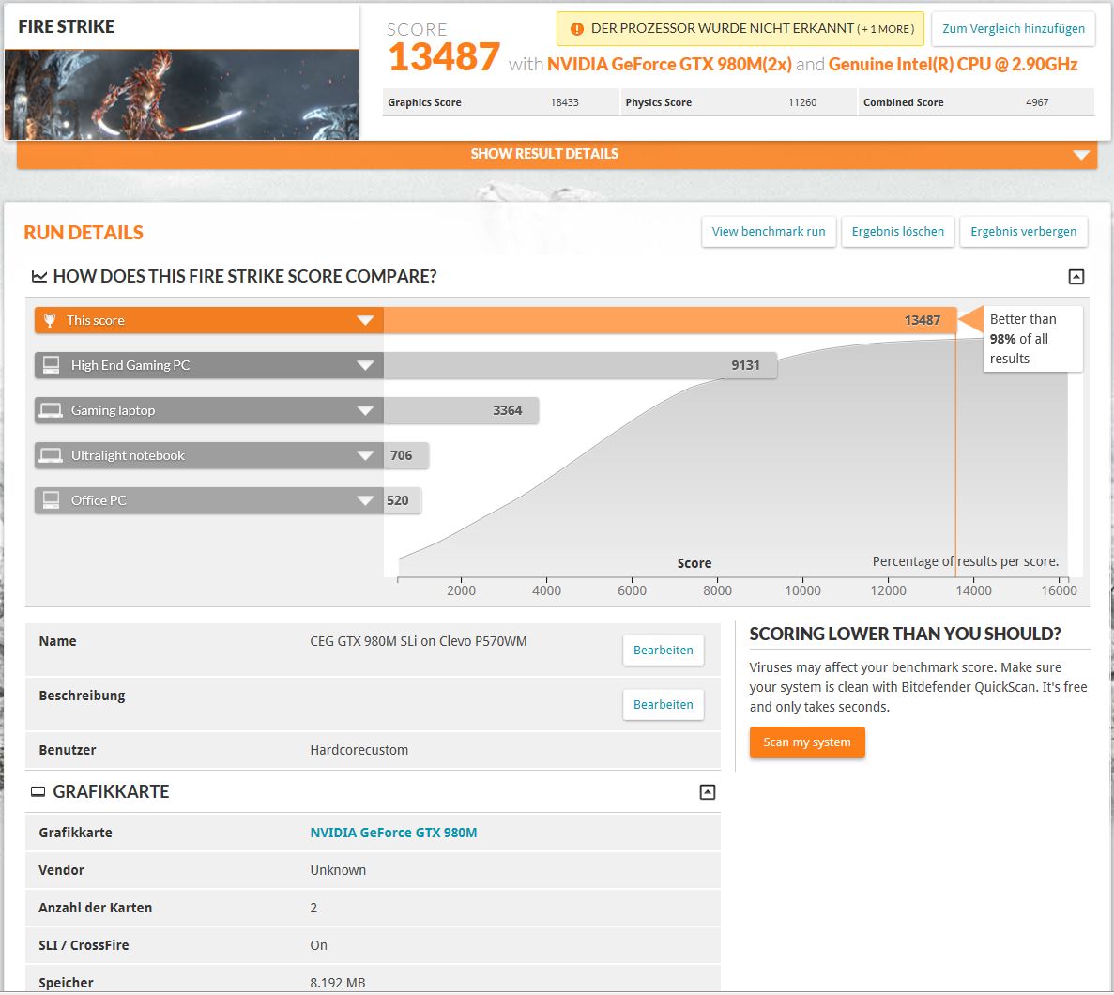Click the desktop icon beside Office PC
This screenshot has width=1114, height=995.
pos(52,500)
